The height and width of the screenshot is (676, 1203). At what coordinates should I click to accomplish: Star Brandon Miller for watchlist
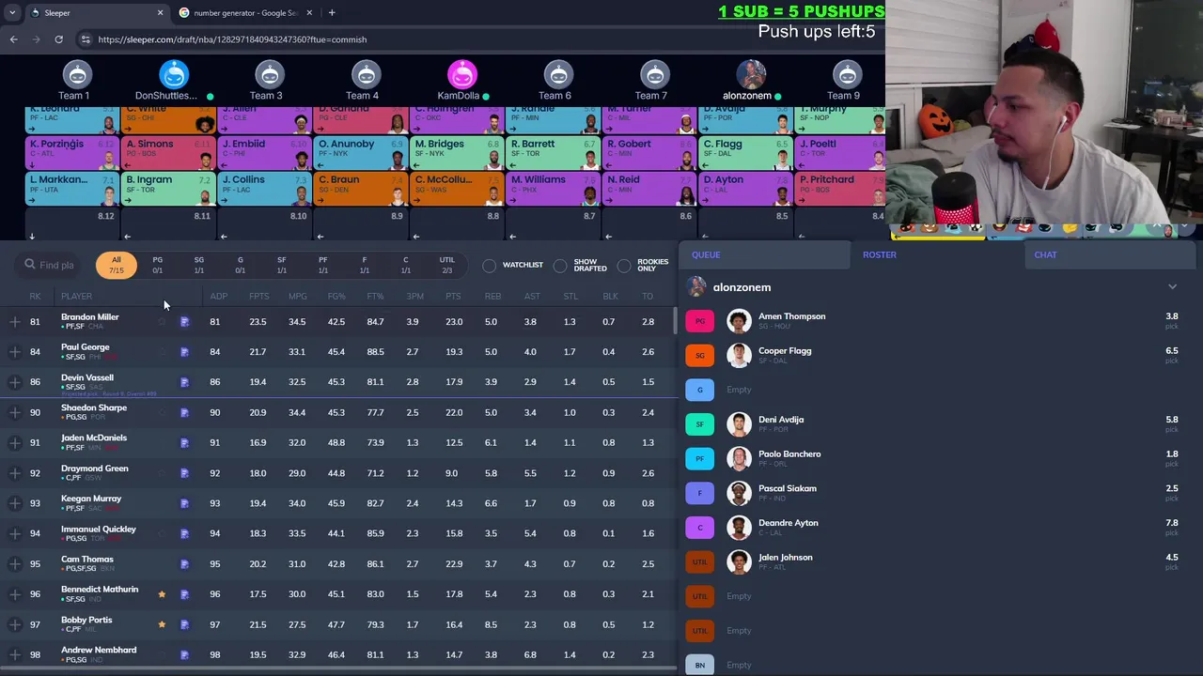[x=162, y=322]
